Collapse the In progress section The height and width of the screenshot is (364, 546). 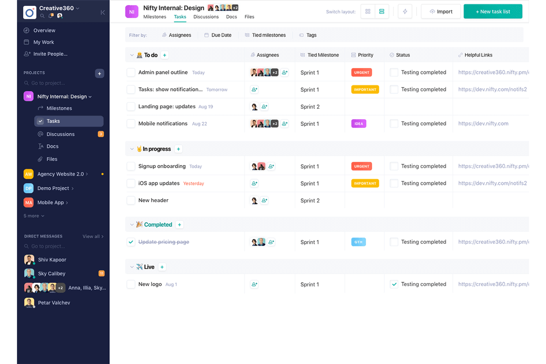point(132,149)
